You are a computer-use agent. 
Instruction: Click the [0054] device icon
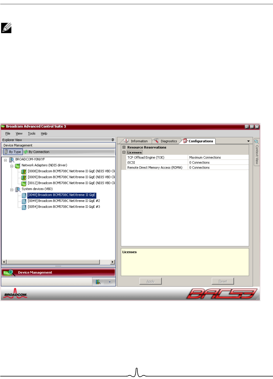point(24,207)
